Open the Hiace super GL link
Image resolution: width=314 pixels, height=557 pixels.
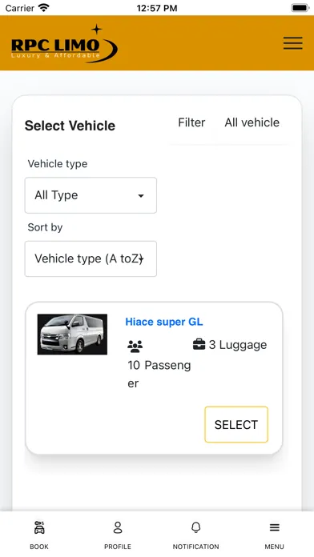click(164, 322)
